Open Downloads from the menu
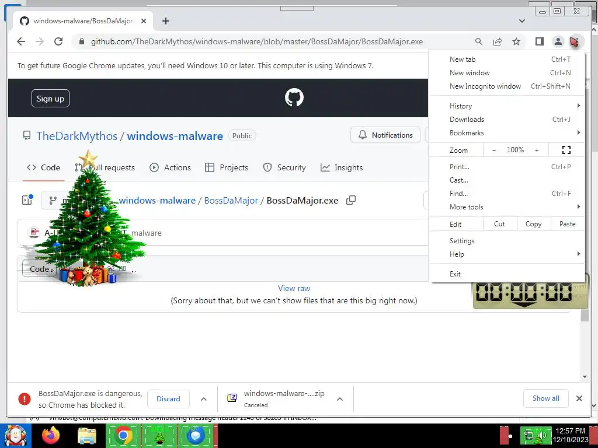 pyautogui.click(x=506, y=119)
